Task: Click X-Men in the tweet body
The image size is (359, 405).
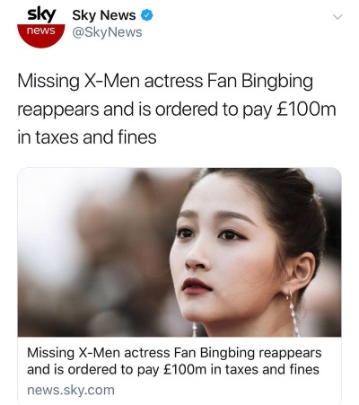Action: coord(111,81)
